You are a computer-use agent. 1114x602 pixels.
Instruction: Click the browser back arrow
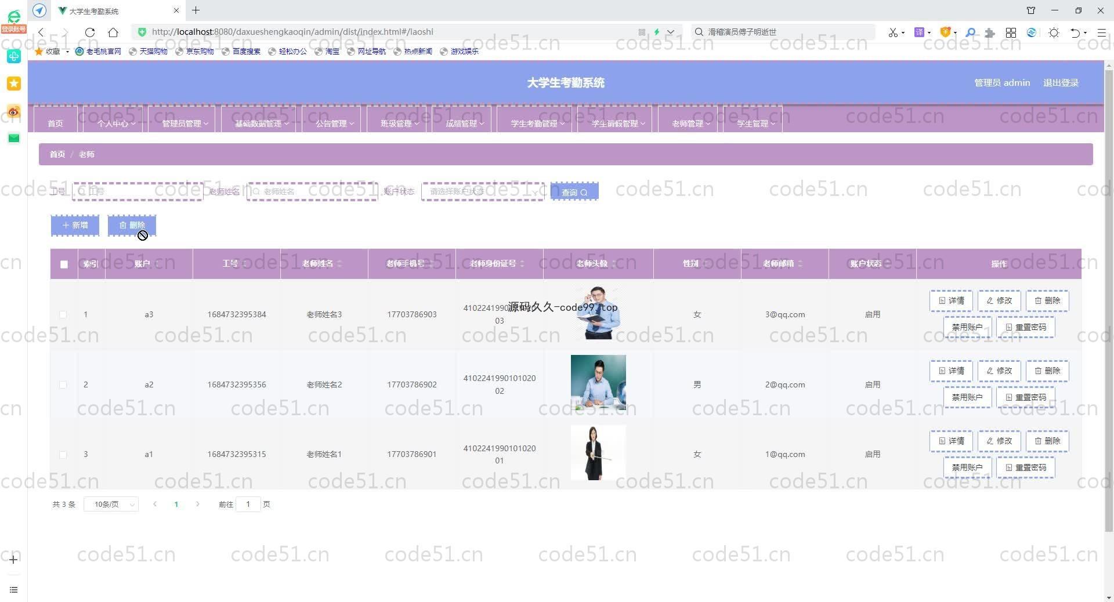(41, 32)
